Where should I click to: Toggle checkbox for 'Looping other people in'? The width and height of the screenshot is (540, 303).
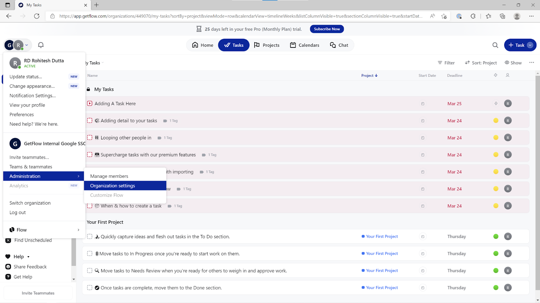tap(90, 137)
